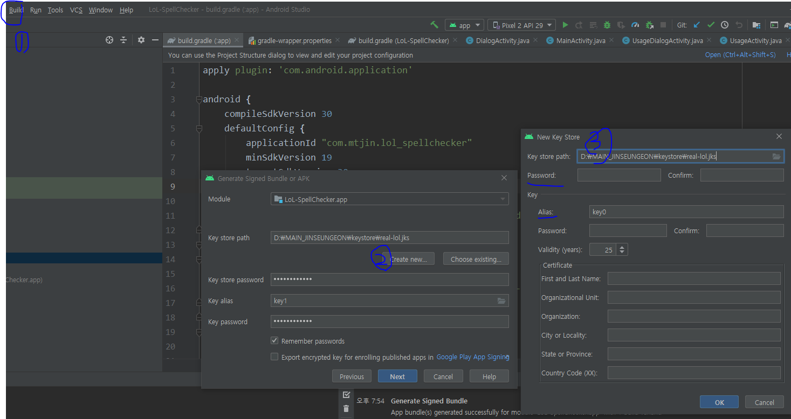Open the Window menu
791x419 pixels.
pos(101,10)
